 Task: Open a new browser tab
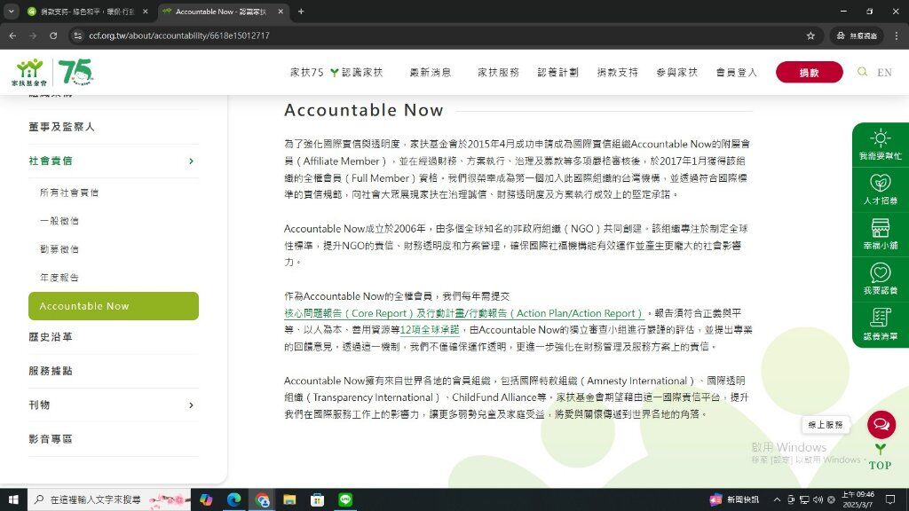[301, 12]
